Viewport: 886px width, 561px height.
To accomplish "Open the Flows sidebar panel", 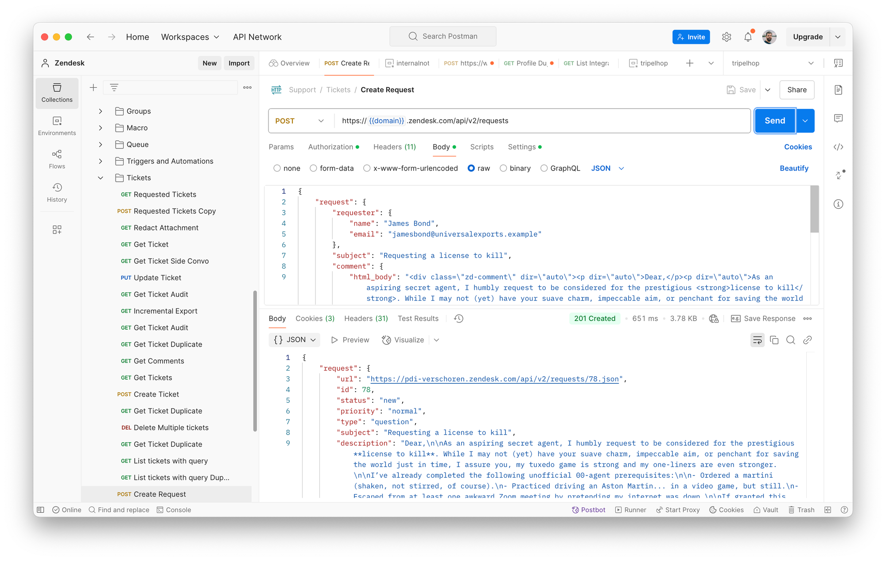I will pyautogui.click(x=57, y=159).
